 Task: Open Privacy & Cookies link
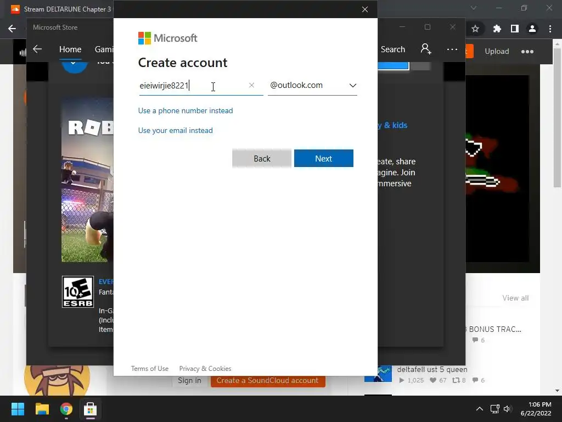pos(205,369)
